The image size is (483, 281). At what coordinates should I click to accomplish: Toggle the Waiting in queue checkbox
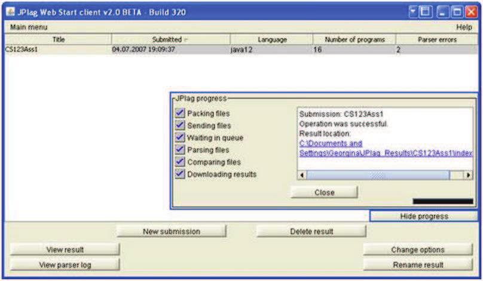click(180, 137)
